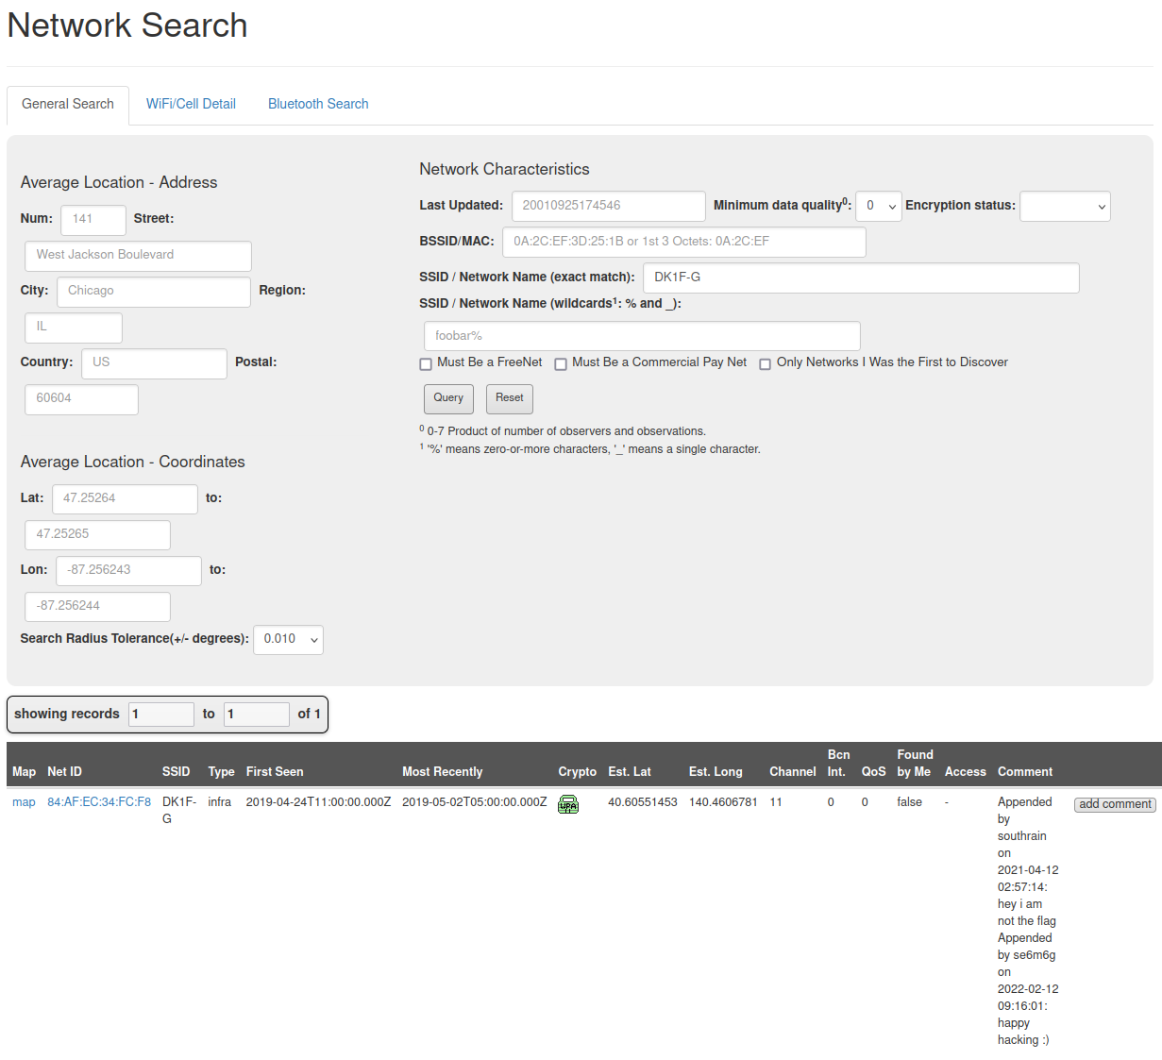Click SSID exact match field containing DK1F-G
The height and width of the screenshot is (1060, 1162).
click(x=861, y=278)
